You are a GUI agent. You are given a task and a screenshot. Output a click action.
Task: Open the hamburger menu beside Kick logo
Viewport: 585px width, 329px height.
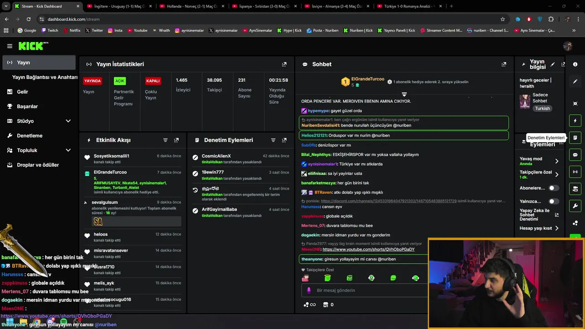tap(10, 46)
